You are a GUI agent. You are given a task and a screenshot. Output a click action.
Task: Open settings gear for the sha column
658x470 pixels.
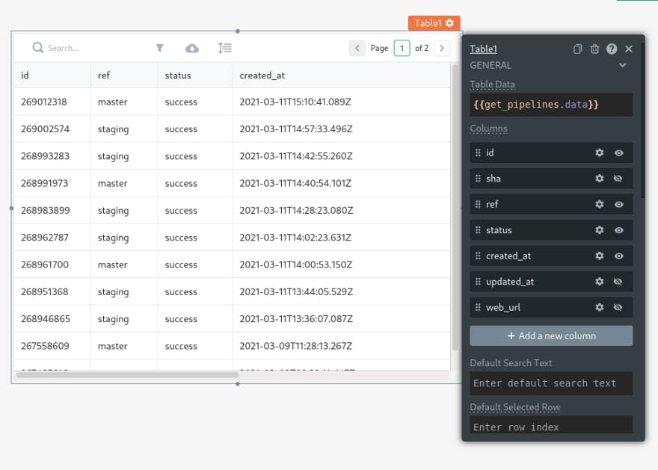point(599,179)
